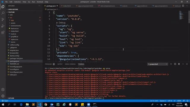Screen dimensions: 190x107
Task: Click the feedback icon in status bar
Action: [184, 101]
